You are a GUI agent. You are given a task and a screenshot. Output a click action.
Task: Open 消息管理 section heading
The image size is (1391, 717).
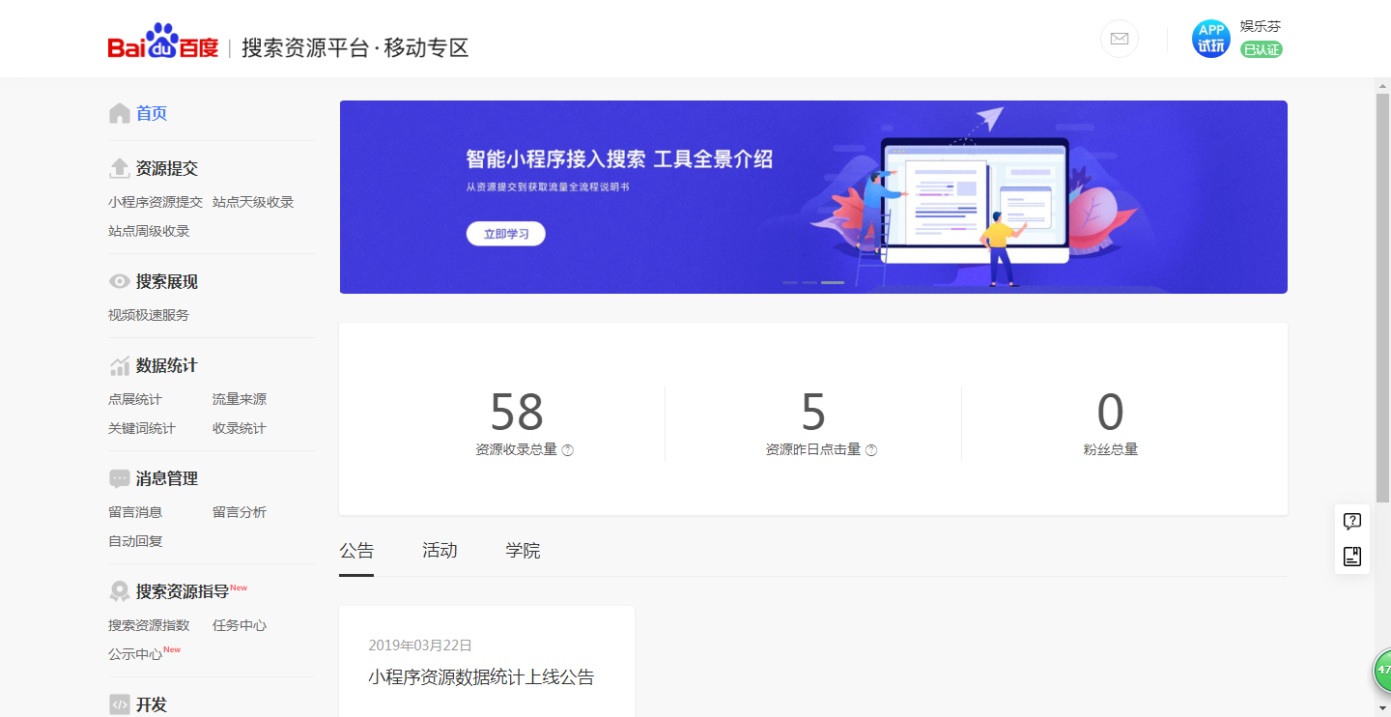point(167,478)
